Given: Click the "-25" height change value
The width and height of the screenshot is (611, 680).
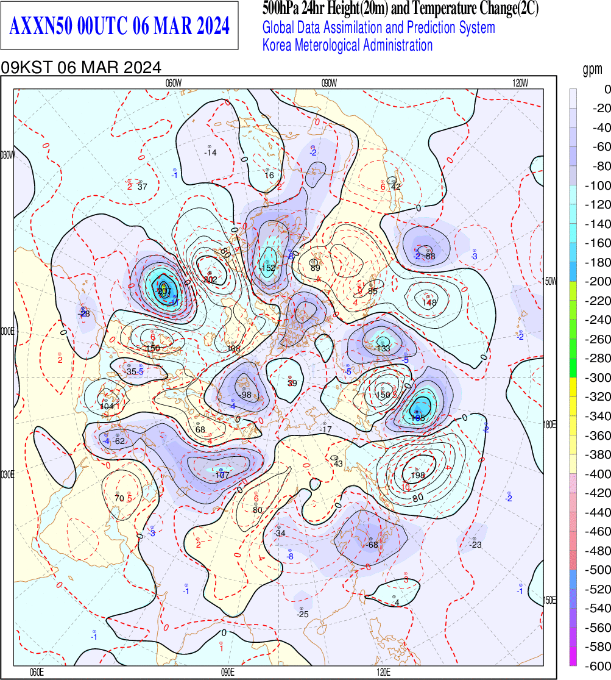Looking at the screenshot, I should click(303, 615).
